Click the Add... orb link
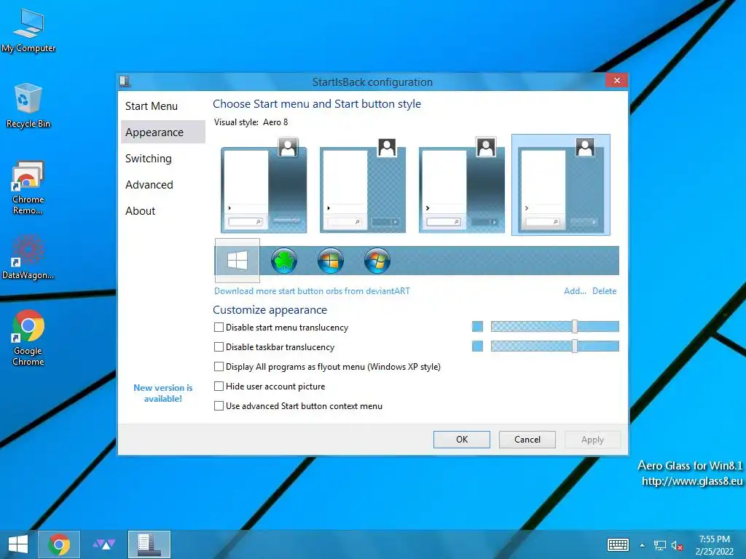 pos(575,291)
